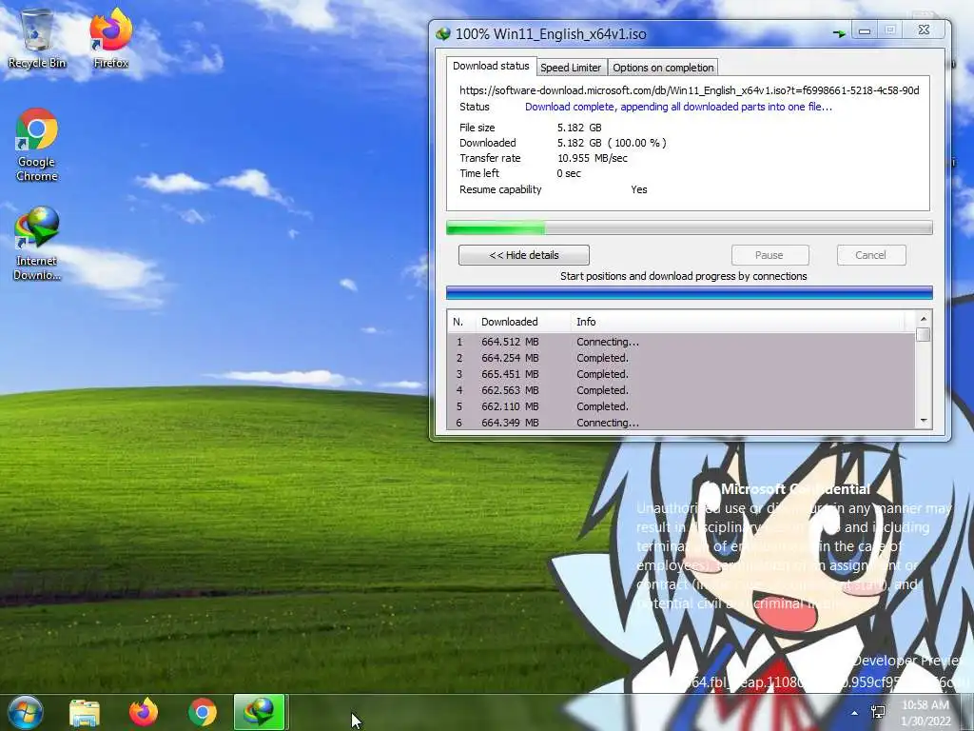Screen dimensions: 974x731
Task: Click the 'Time left' value 0 sec
Action: pyautogui.click(x=569, y=173)
